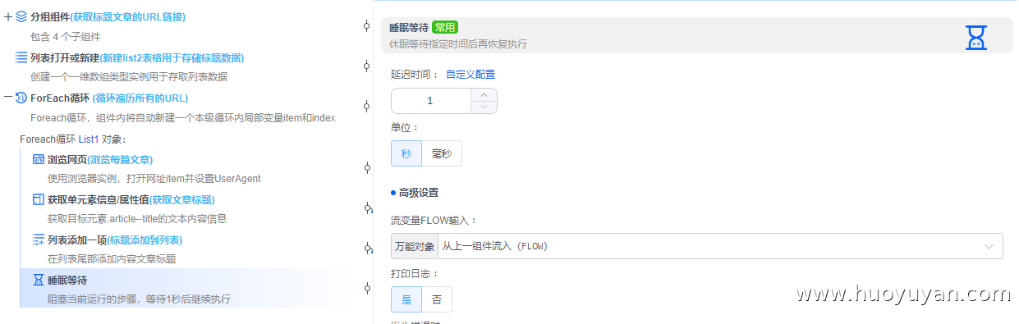This screenshot has width=1019, height=324.
Task: Select 秒 as the unit
Action: coord(406,153)
